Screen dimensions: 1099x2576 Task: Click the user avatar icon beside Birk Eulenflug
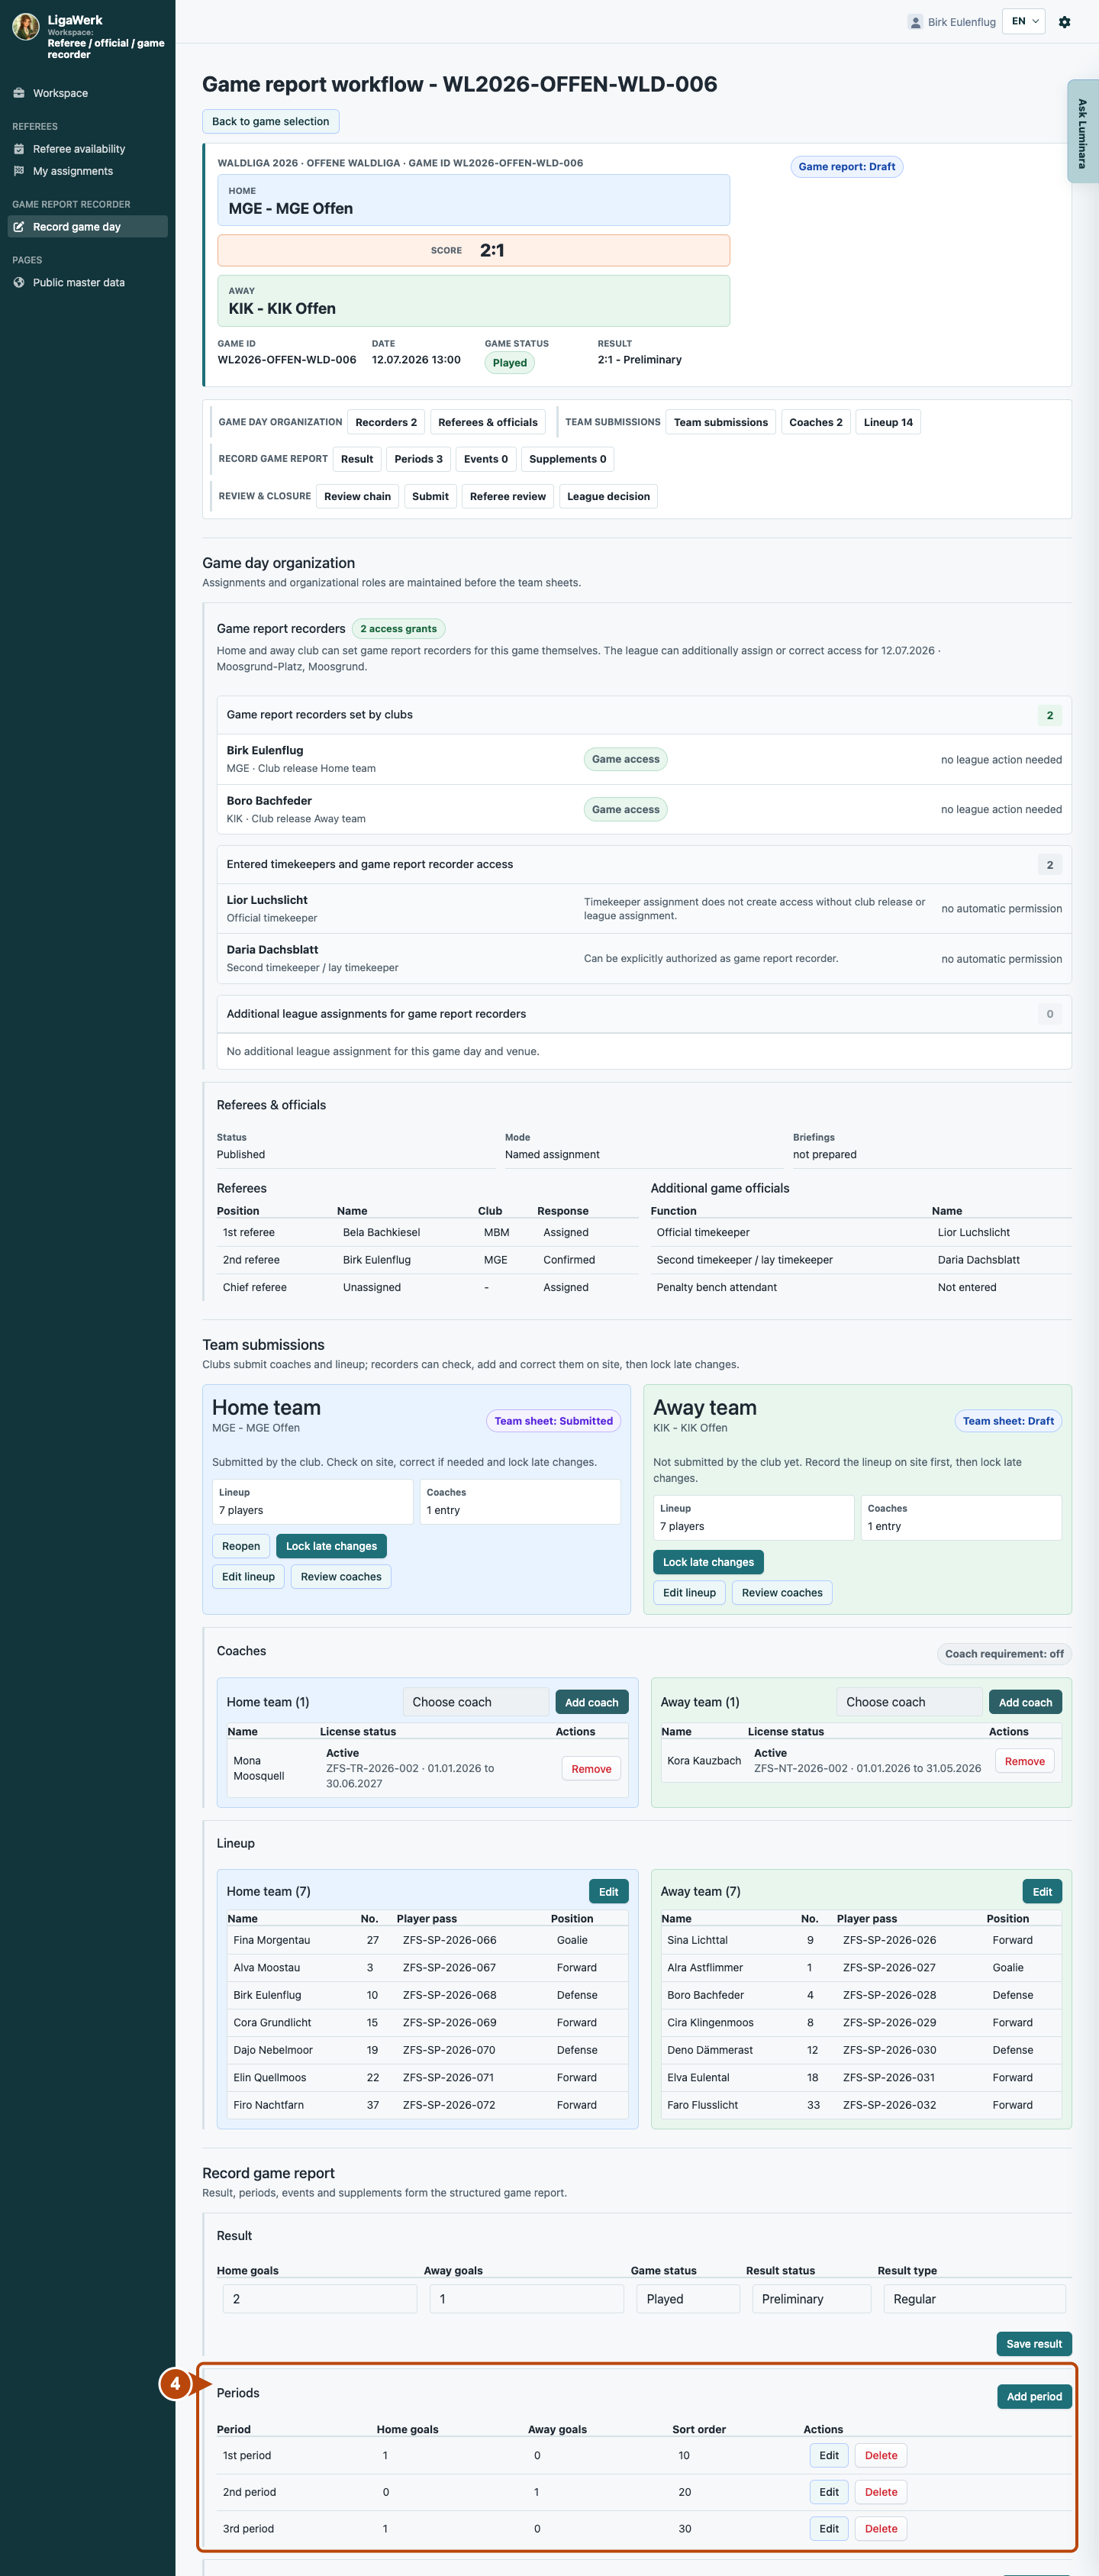coord(915,22)
